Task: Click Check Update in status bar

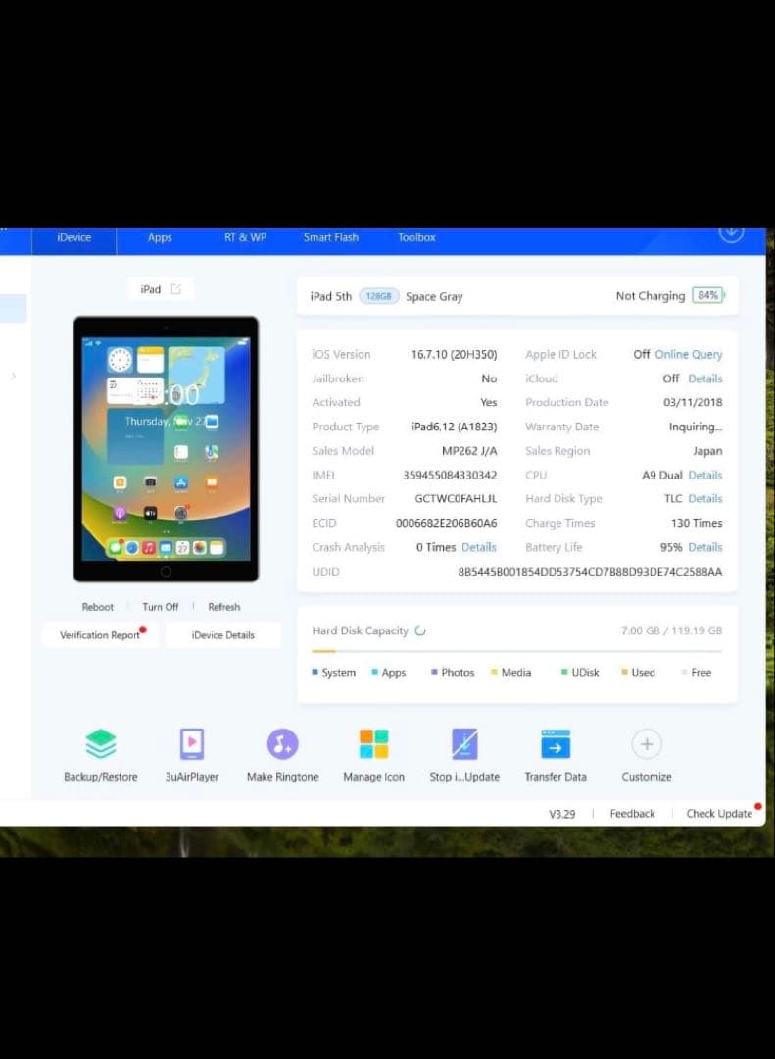Action: coord(719,814)
